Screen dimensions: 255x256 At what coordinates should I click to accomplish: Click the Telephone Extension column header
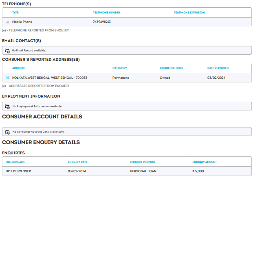click(x=189, y=13)
